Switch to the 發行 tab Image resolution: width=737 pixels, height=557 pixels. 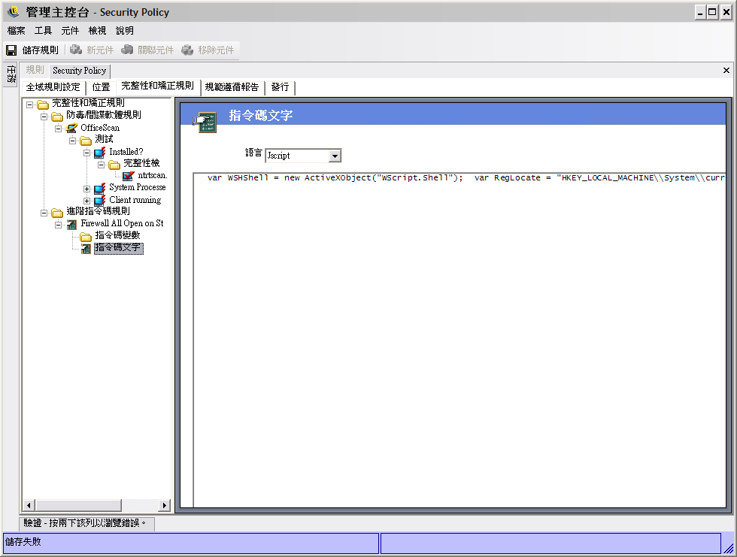(280, 87)
